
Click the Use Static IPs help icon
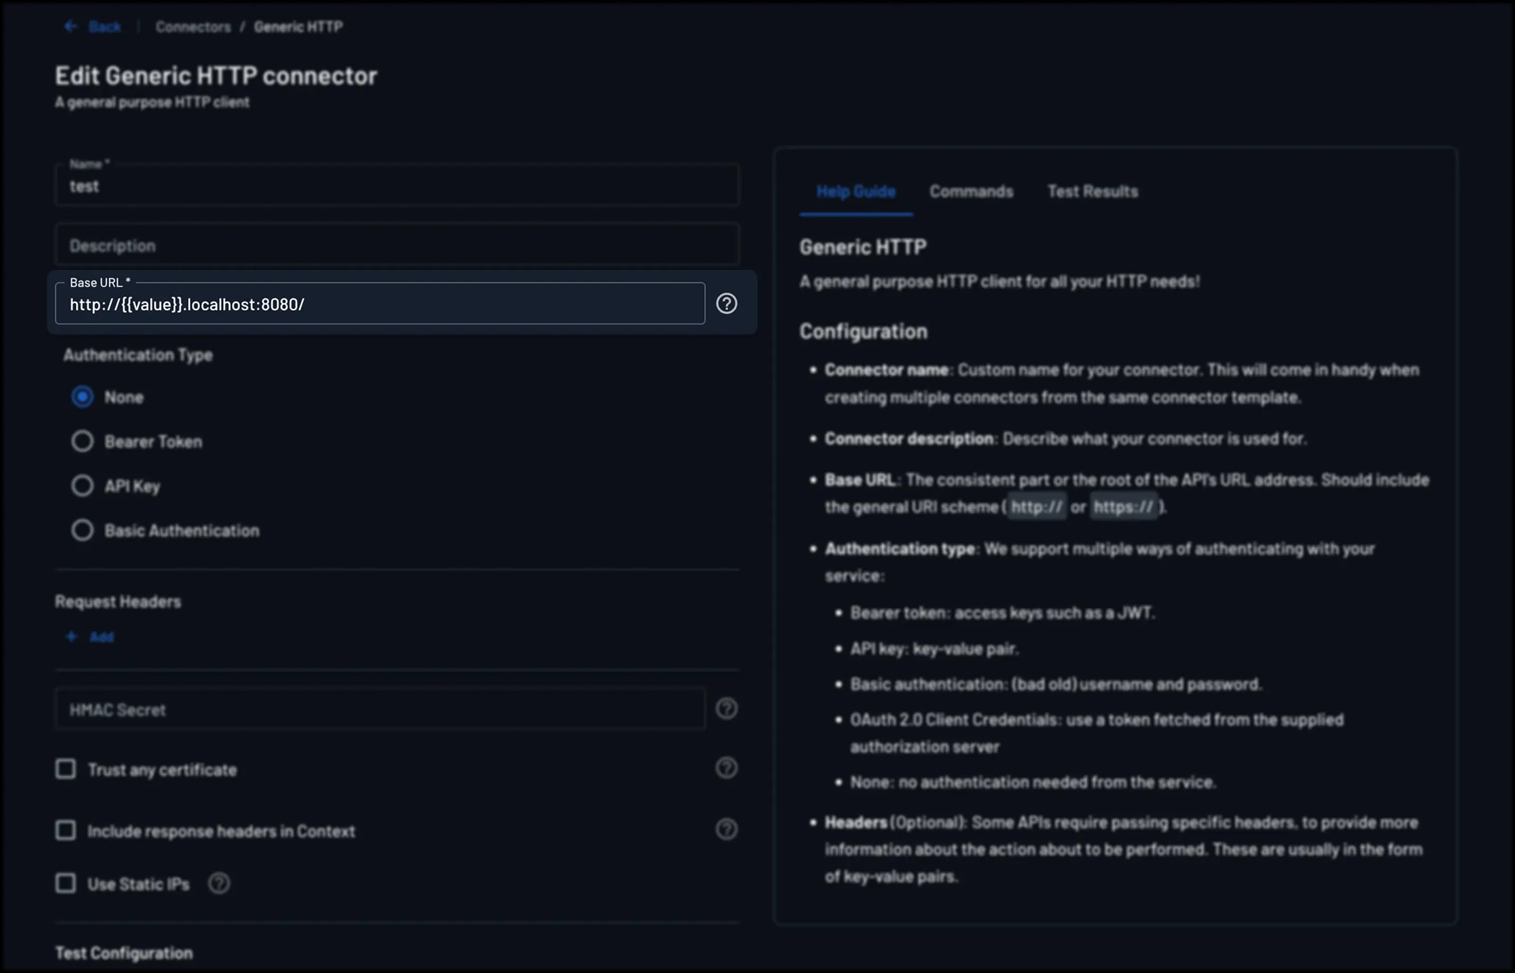(219, 884)
